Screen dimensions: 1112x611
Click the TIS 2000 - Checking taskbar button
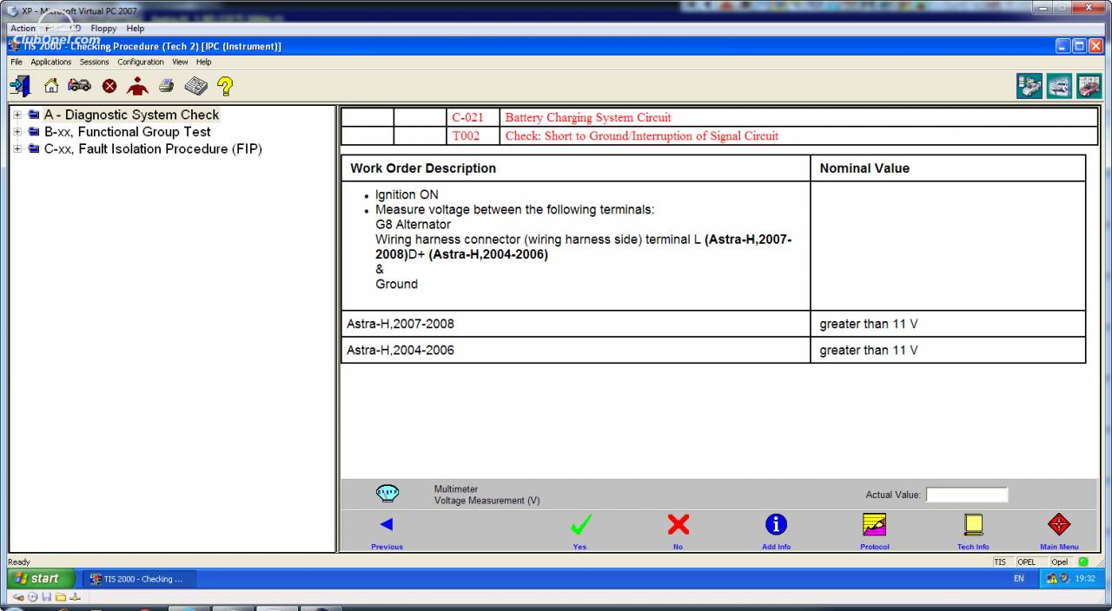(139, 579)
